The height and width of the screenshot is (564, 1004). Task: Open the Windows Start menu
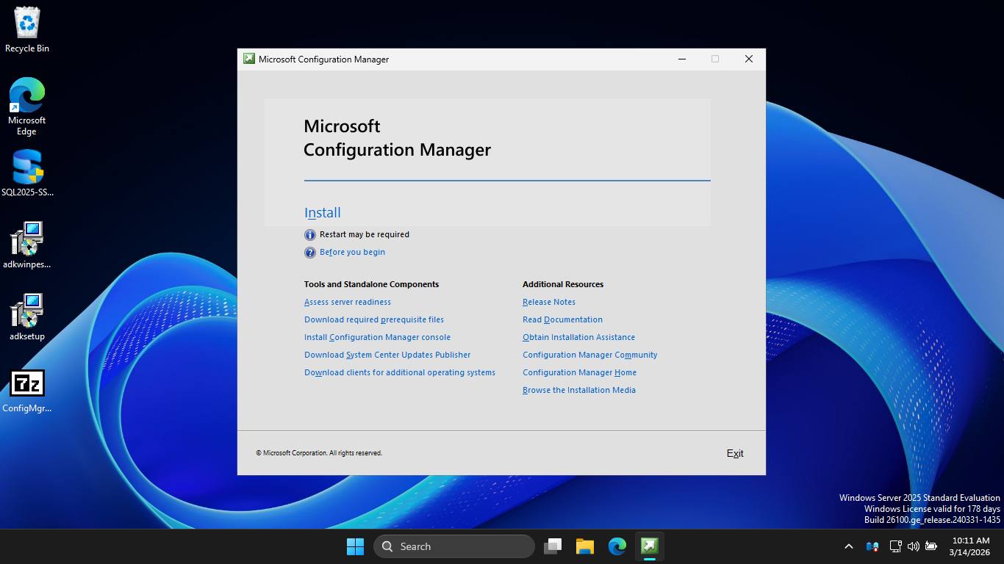point(355,546)
